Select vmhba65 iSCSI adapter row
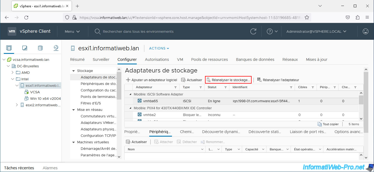This screenshot has height=172, width=374. pyautogui.click(x=242, y=101)
